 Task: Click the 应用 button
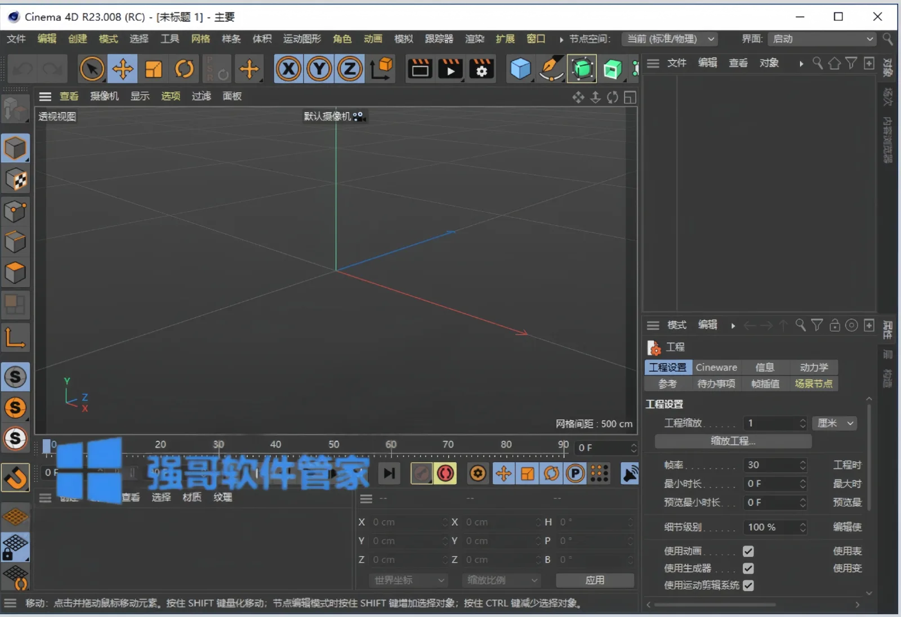[x=595, y=580]
